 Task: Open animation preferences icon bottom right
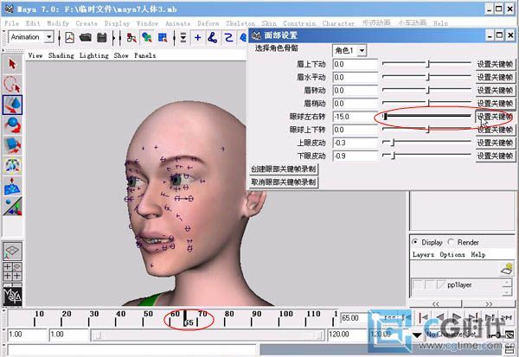[510, 335]
